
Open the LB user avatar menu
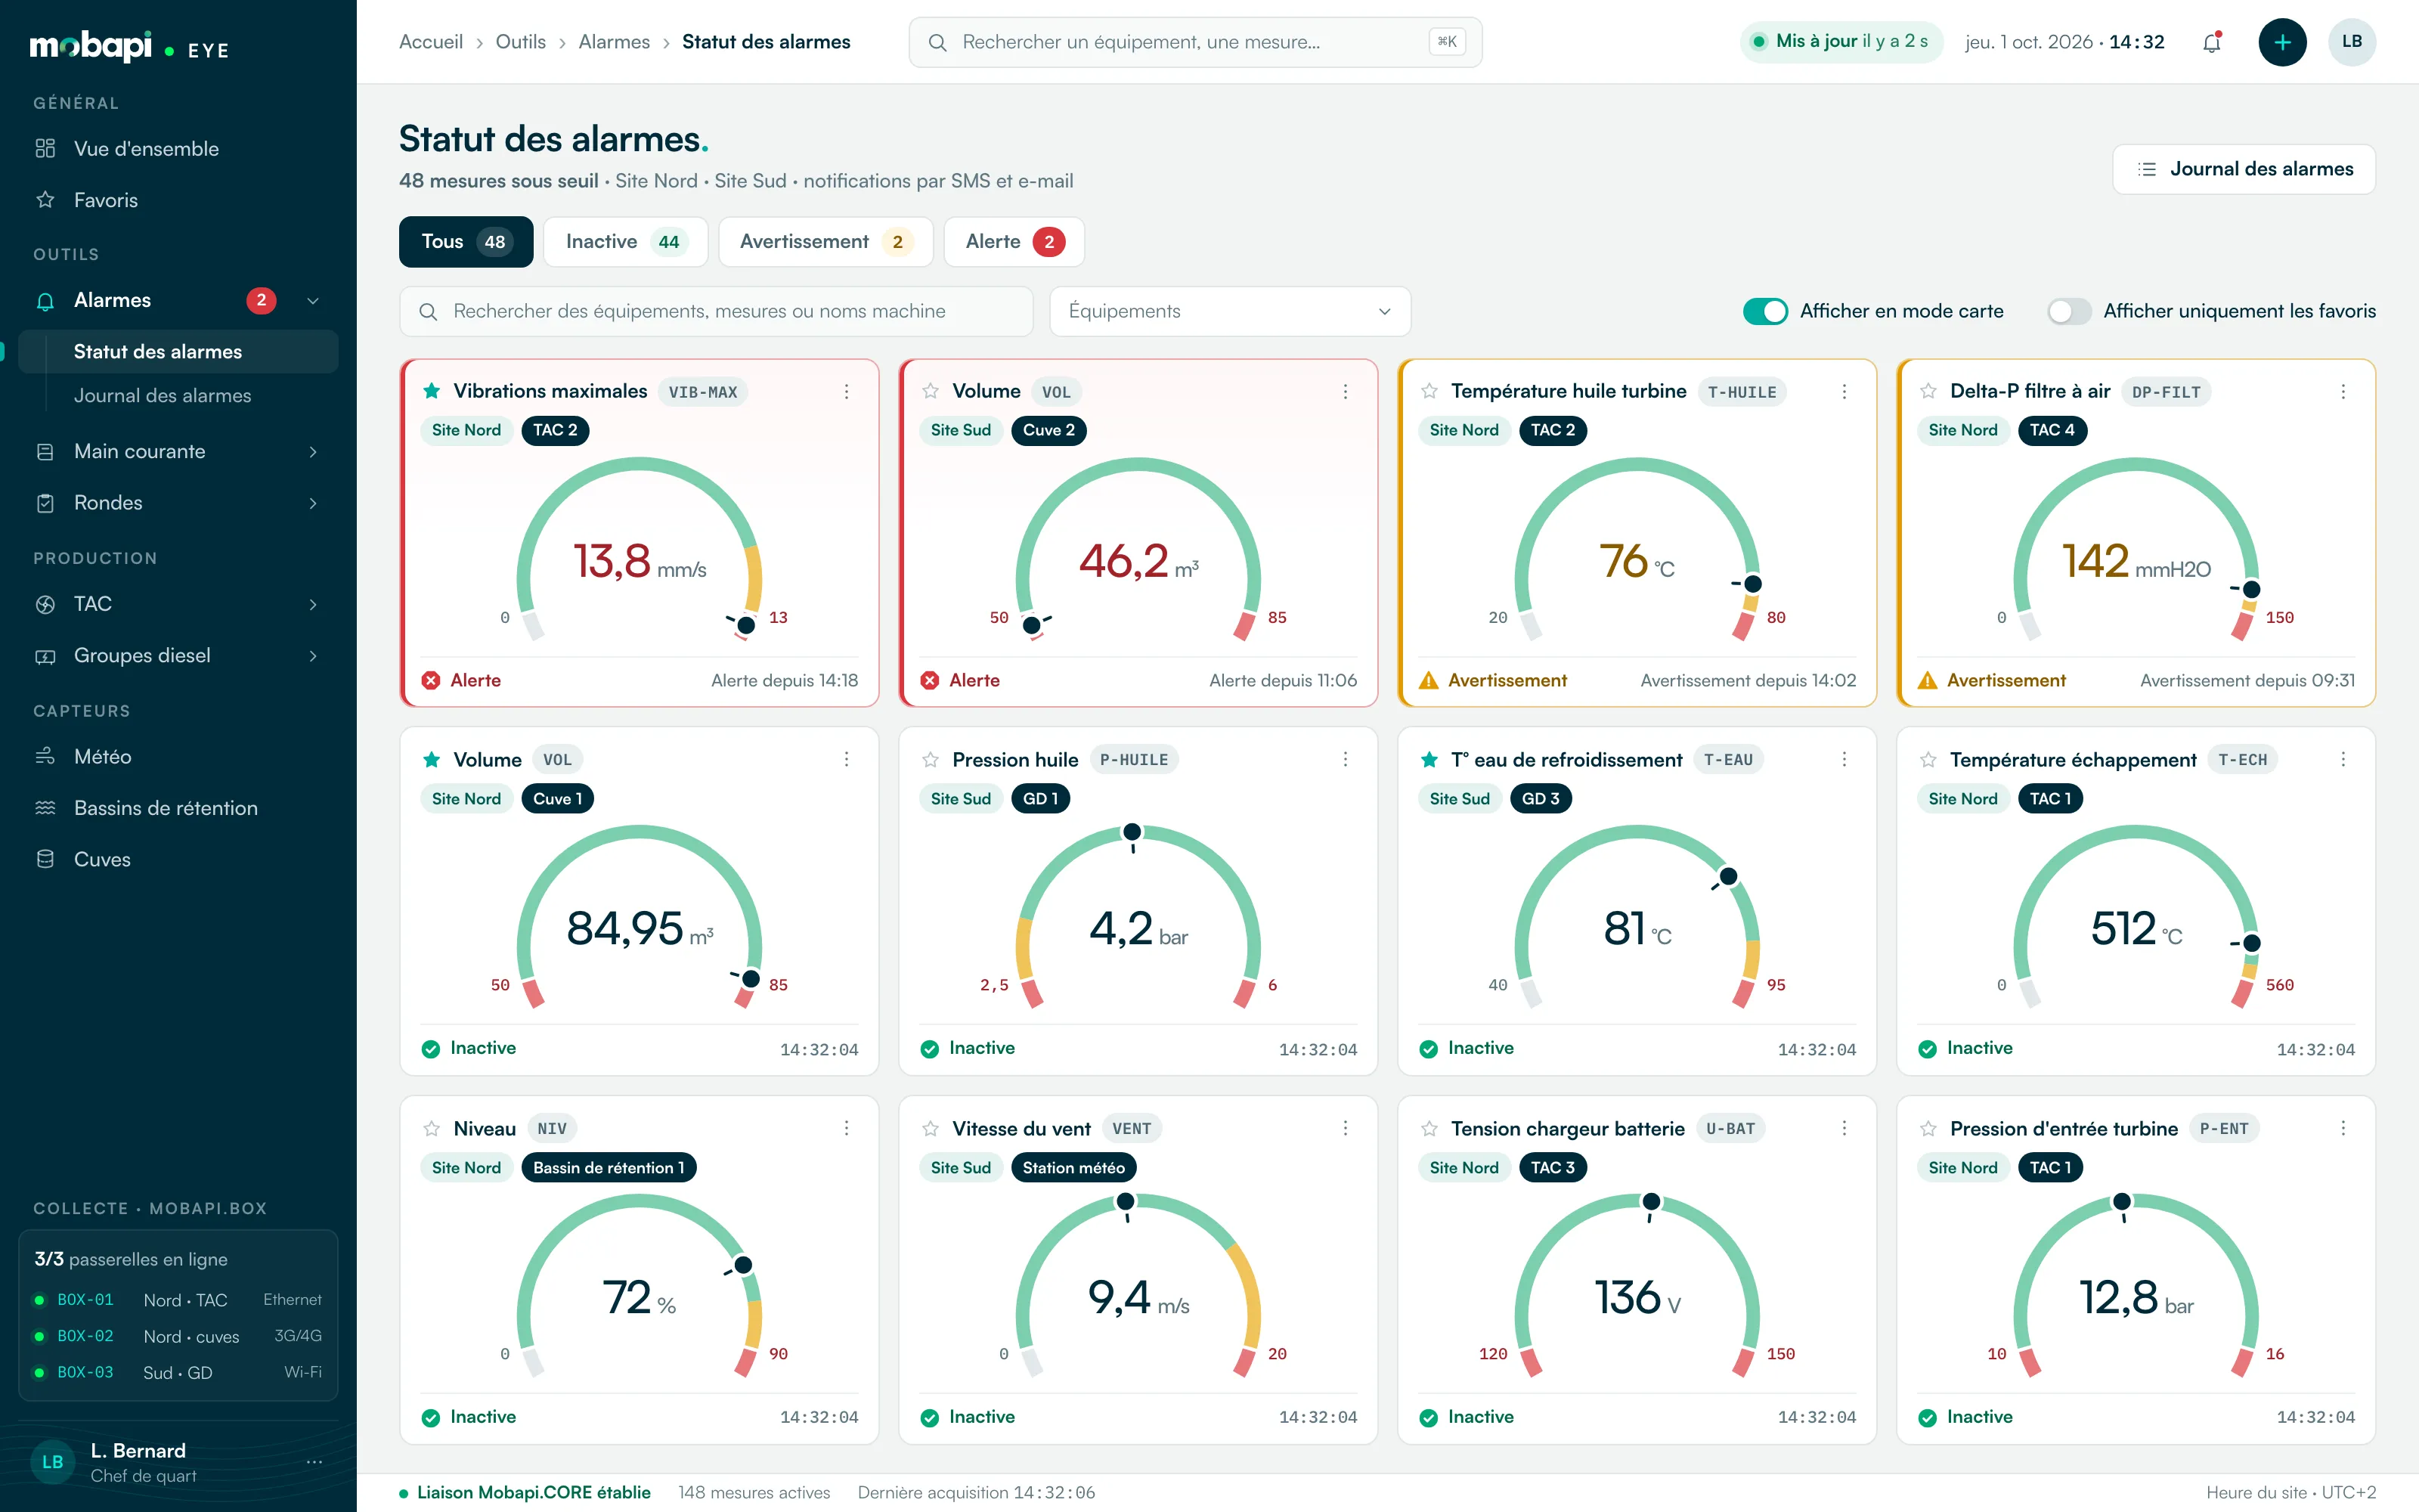pyautogui.click(x=2352, y=42)
